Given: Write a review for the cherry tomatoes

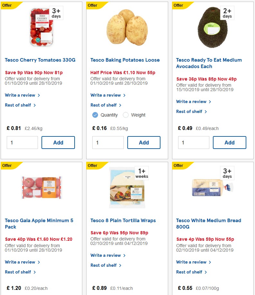Looking at the screenshot, I should (20, 95).
